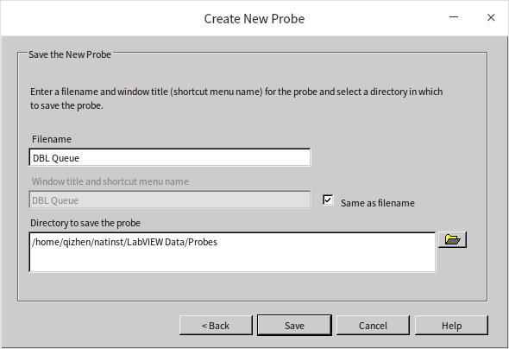Close the Create New Probe window
Screen dimensions: 509x349
[x=491, y=17]
